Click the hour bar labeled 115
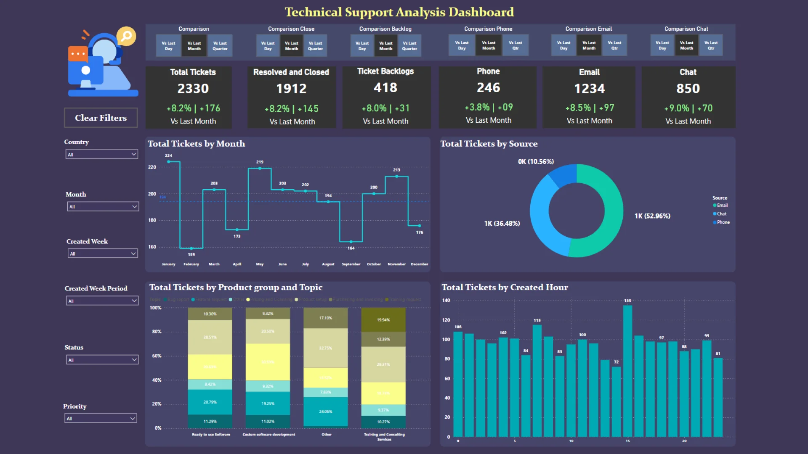808x454 pixels. (537, 380)
